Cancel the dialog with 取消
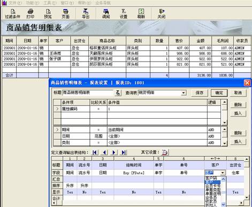 click(x=238, y=93)
